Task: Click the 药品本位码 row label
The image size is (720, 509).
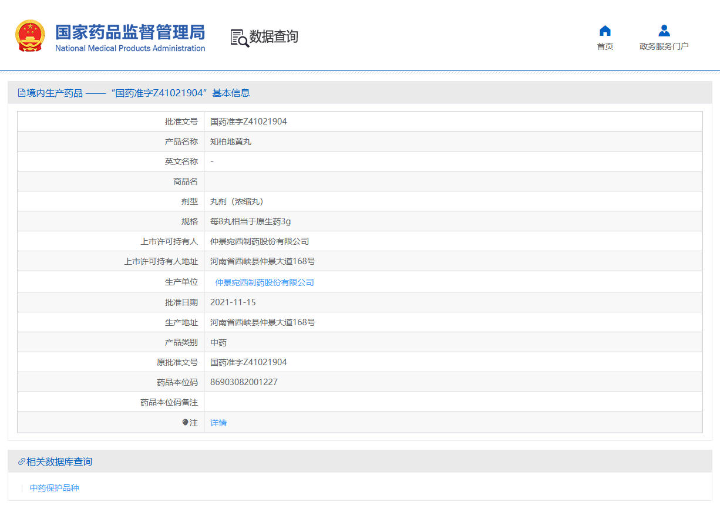Action: 177,382
